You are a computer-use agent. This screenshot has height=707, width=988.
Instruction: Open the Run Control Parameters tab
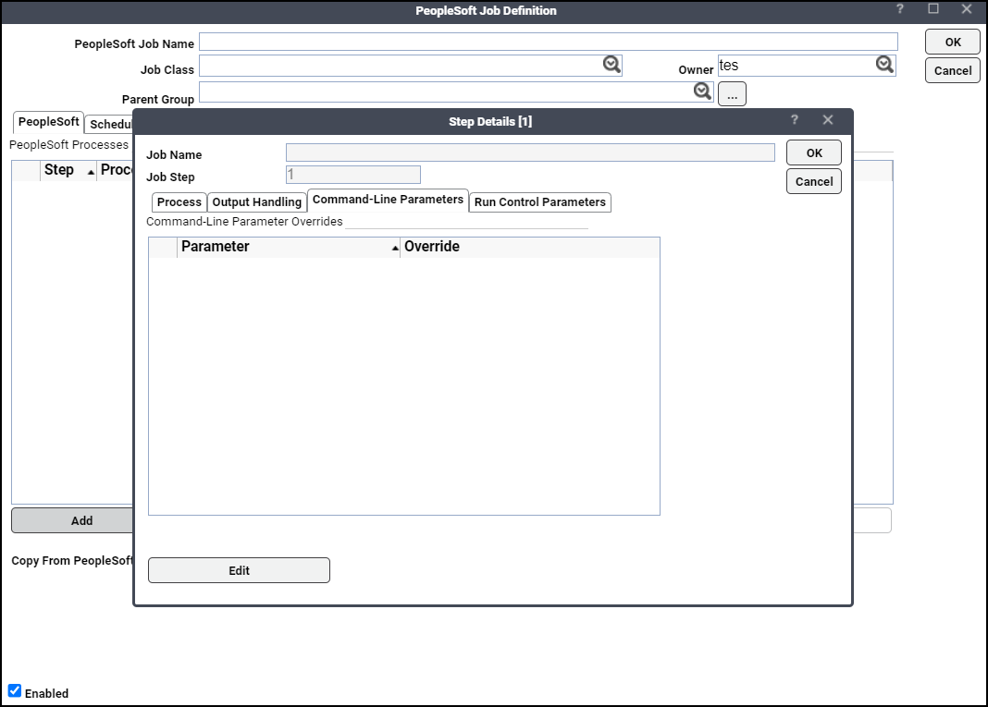(540, 202)
